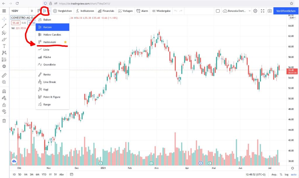Choose Renko from chart type menu
The width and height of the screenshot is (299, 178).
coord(47,75)
